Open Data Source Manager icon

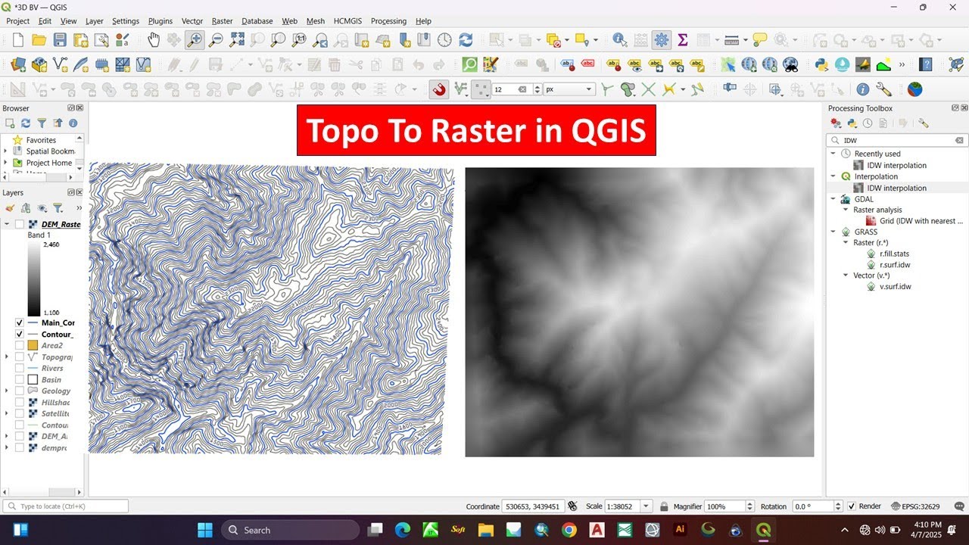(18, 65)
